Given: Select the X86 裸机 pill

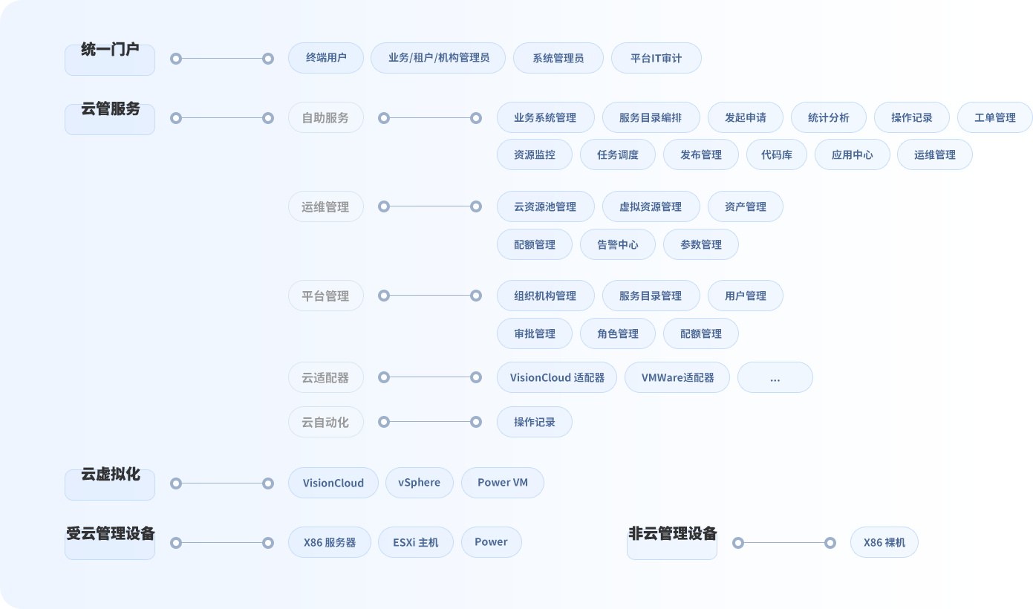Looking at the screenshot, I should coord(884,542).
